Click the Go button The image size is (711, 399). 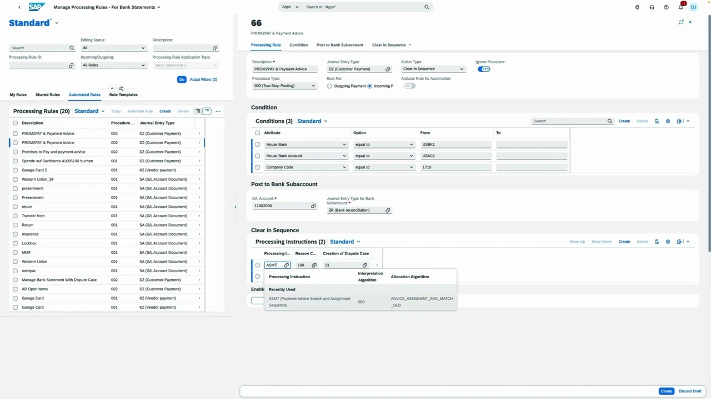[x=182, y=80]
